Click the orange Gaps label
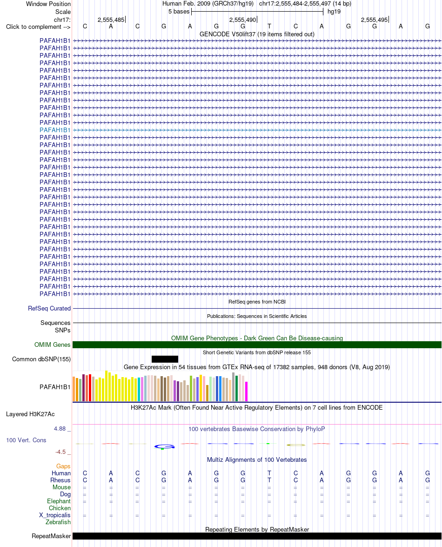 63,466
